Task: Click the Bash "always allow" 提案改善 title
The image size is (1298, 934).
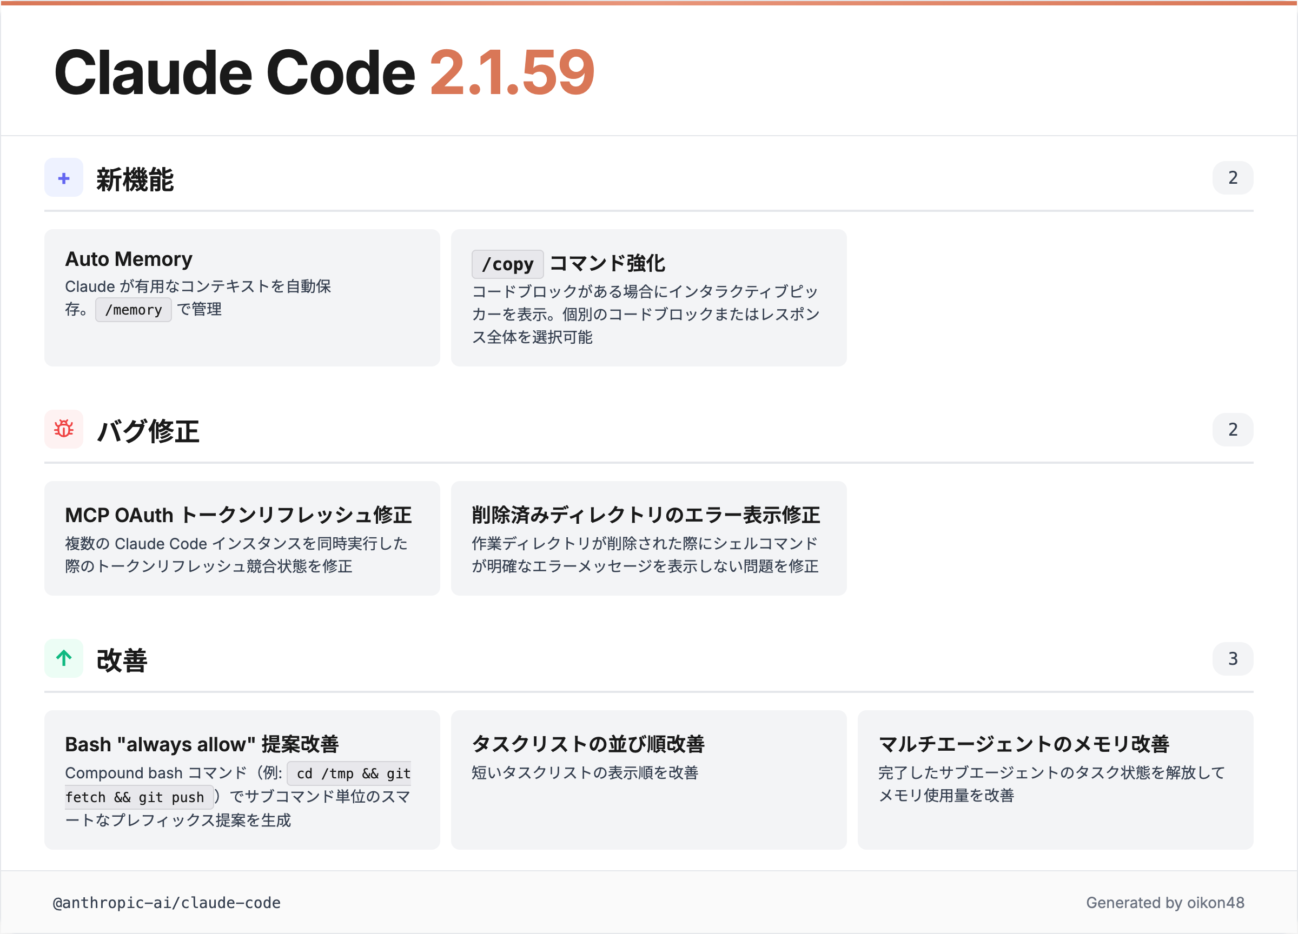Action: click(x=202, y=744)
